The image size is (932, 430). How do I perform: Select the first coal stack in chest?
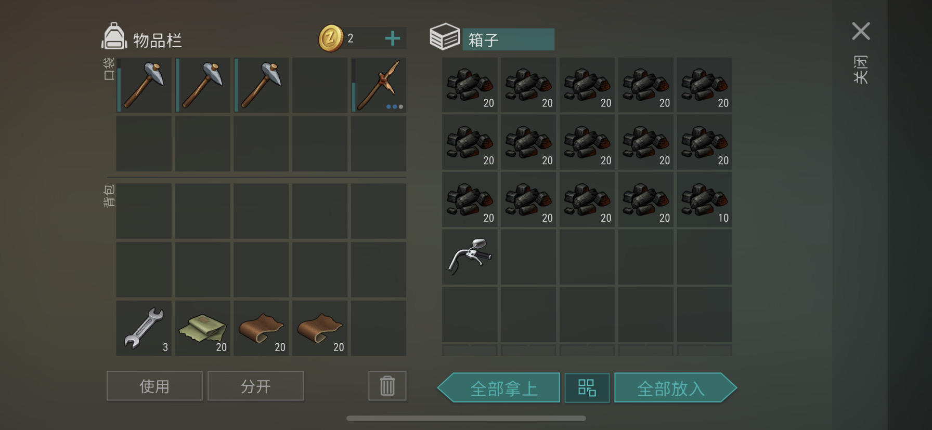tap(470, 85)
